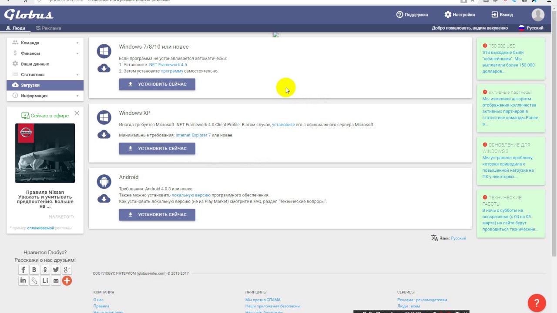557x313 pixels.
Task: Open ТЕХНИЧЕСКИЕ РАБОТЫ news card
Action: (x=510, y=213)
